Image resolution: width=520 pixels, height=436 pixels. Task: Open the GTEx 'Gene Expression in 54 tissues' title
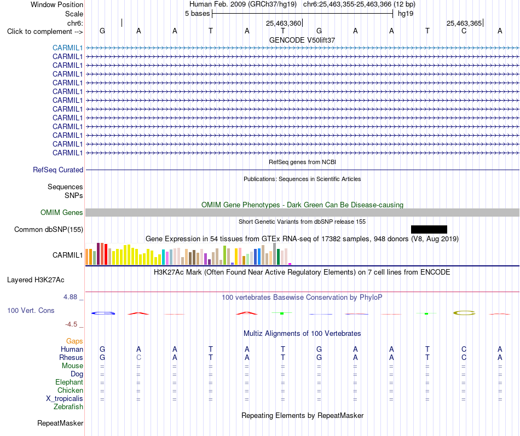click(302, 239)
